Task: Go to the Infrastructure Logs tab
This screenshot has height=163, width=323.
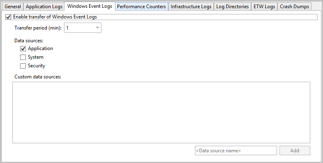Action: pyautogui.click(x=191, y=7)
